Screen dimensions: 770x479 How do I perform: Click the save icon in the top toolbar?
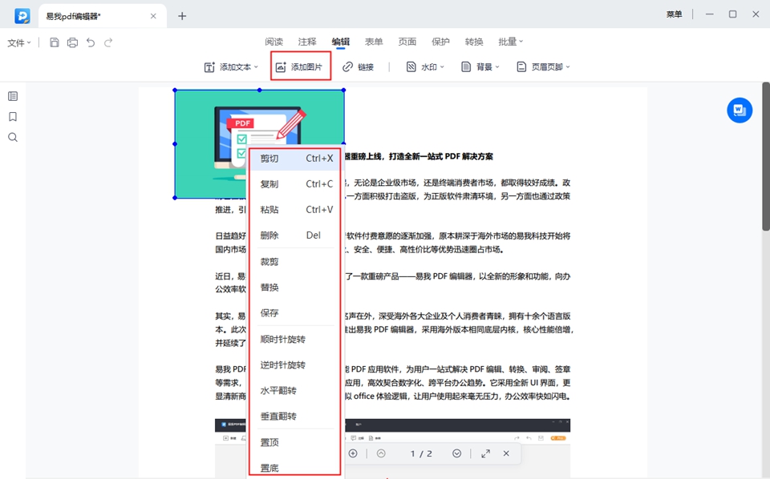pyautogui.click(x=55, y=42)
